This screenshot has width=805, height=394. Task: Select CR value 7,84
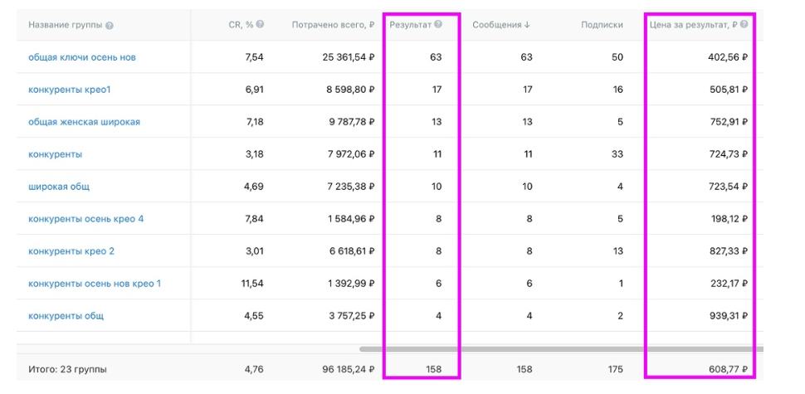(254, 219)
